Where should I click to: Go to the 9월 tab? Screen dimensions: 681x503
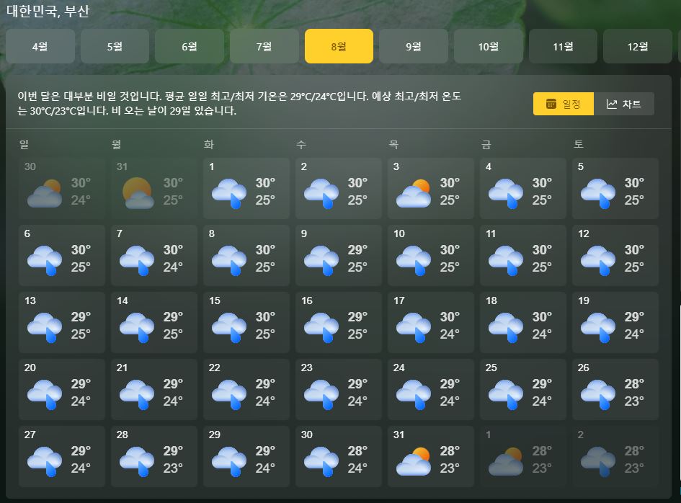pyautogui.click(x=414, y=46)
